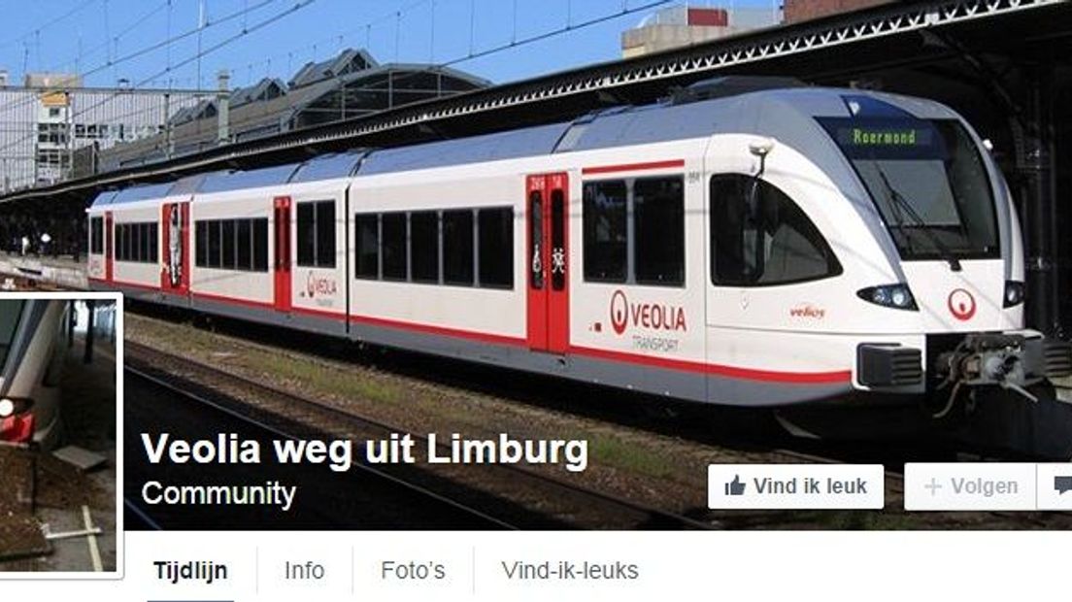Click the velios text on the train nose
Screen dimensions: 1072x602
click(x=808, y=313)
